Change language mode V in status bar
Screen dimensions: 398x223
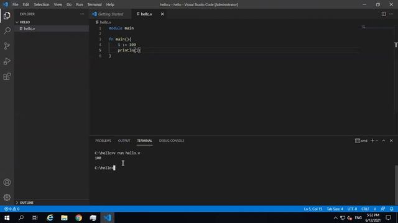375,209
